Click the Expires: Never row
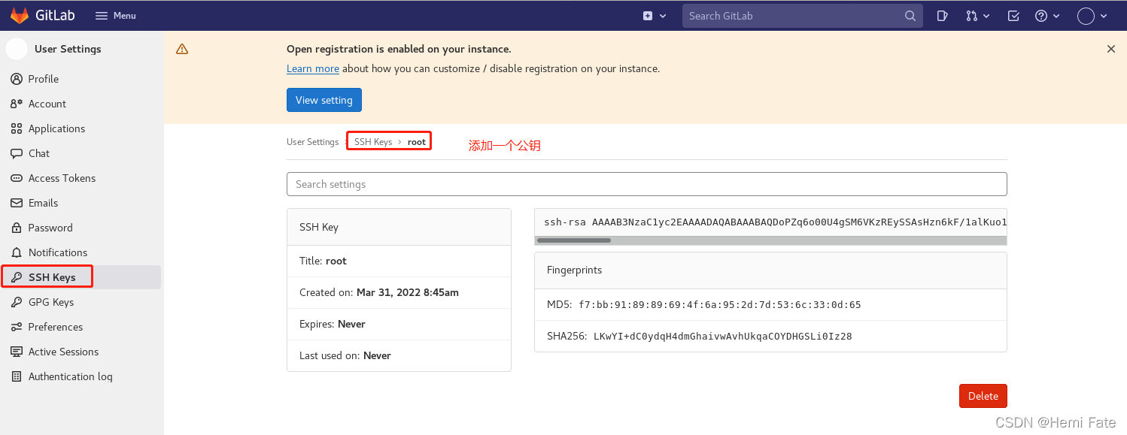1127x435 pixels. 399,324
